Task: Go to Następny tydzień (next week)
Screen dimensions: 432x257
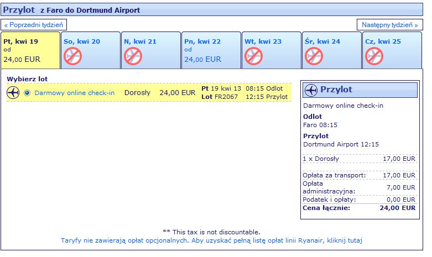Action: (389, 25)
